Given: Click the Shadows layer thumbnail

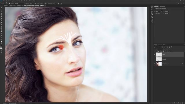Looking at the screenshot, I should 159,59.
